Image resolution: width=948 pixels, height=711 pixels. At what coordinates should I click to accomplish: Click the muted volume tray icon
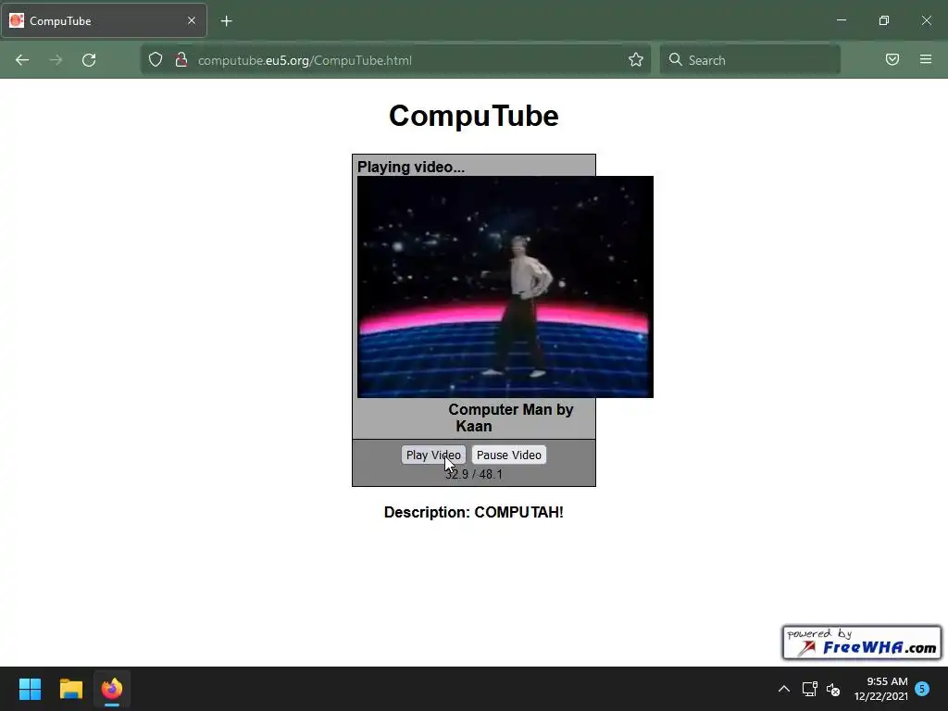coord(833,689)
